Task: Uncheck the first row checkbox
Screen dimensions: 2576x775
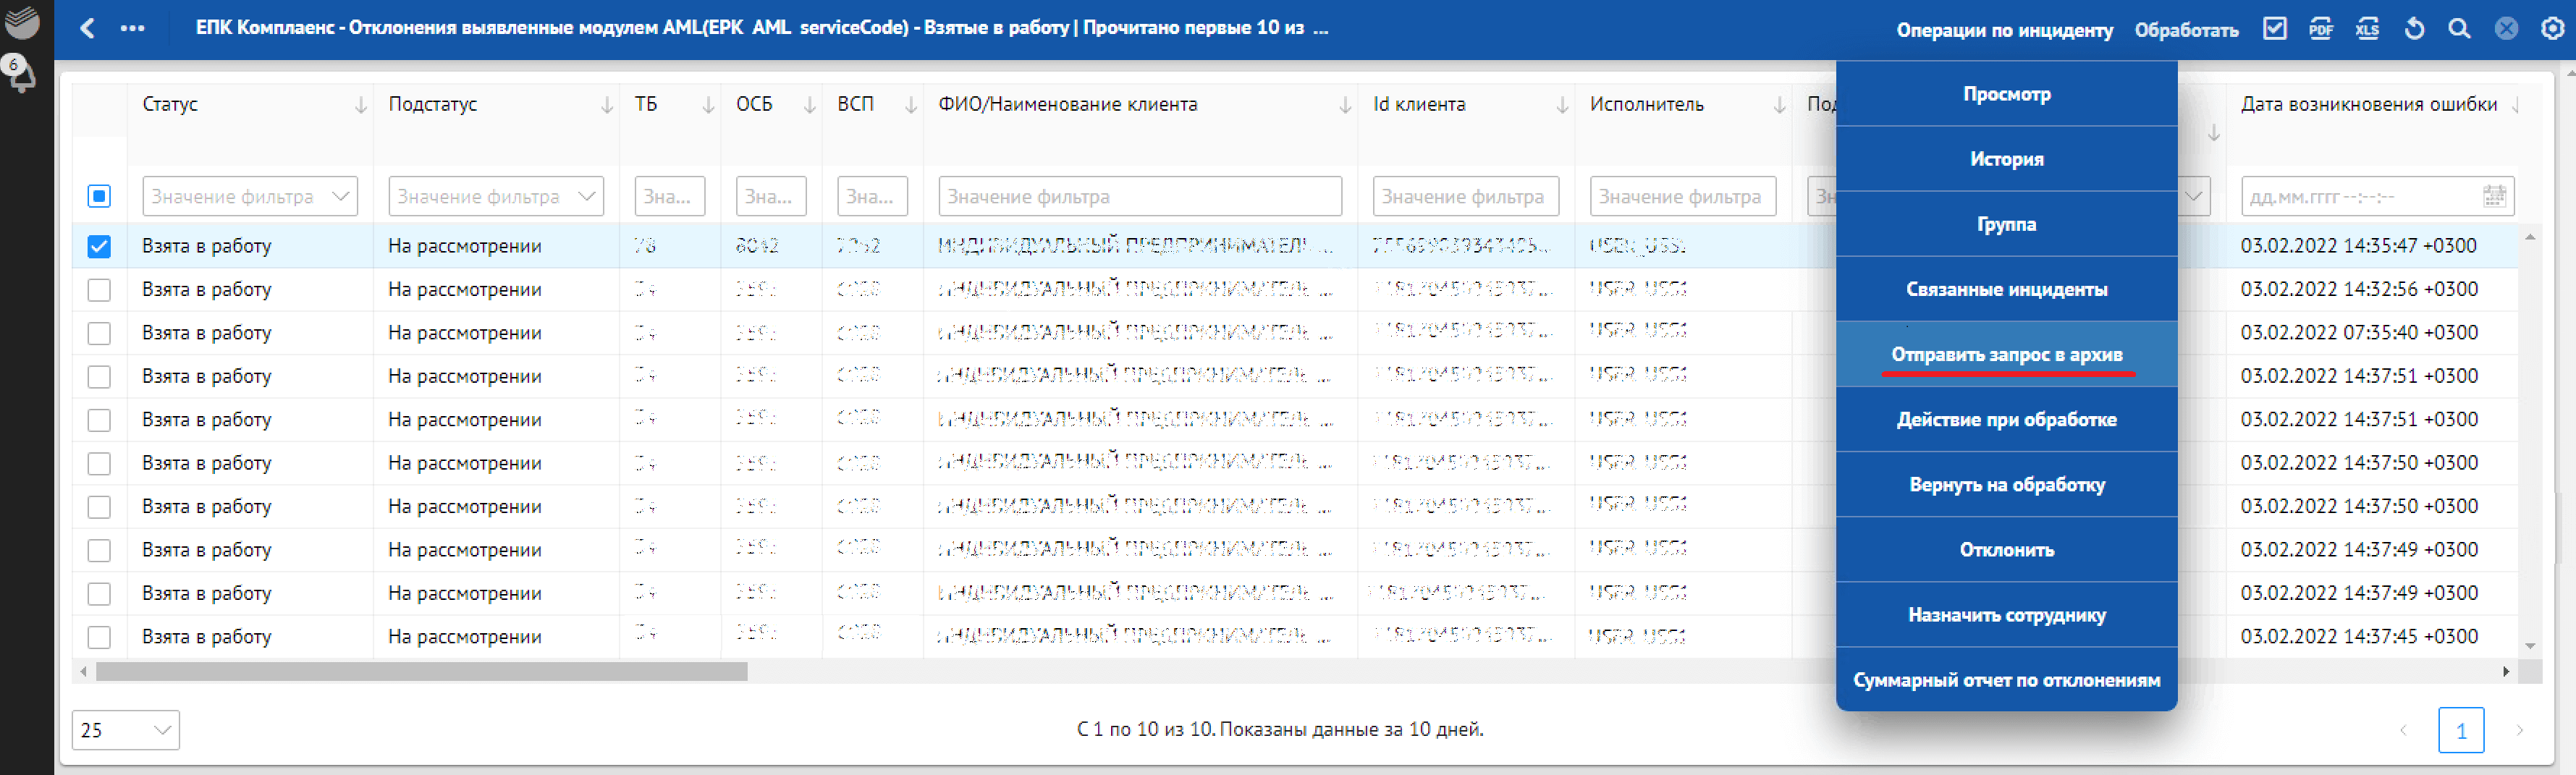Action: [99, 246]
